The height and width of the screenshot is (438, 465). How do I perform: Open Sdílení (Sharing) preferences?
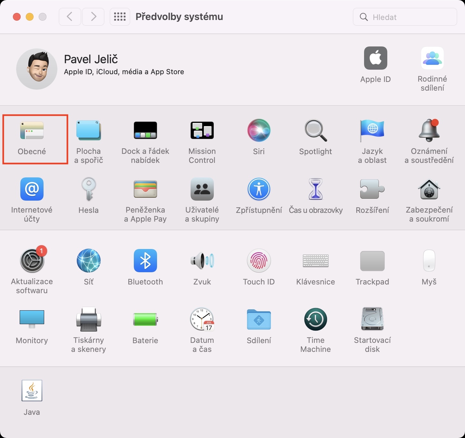(259, 319)
